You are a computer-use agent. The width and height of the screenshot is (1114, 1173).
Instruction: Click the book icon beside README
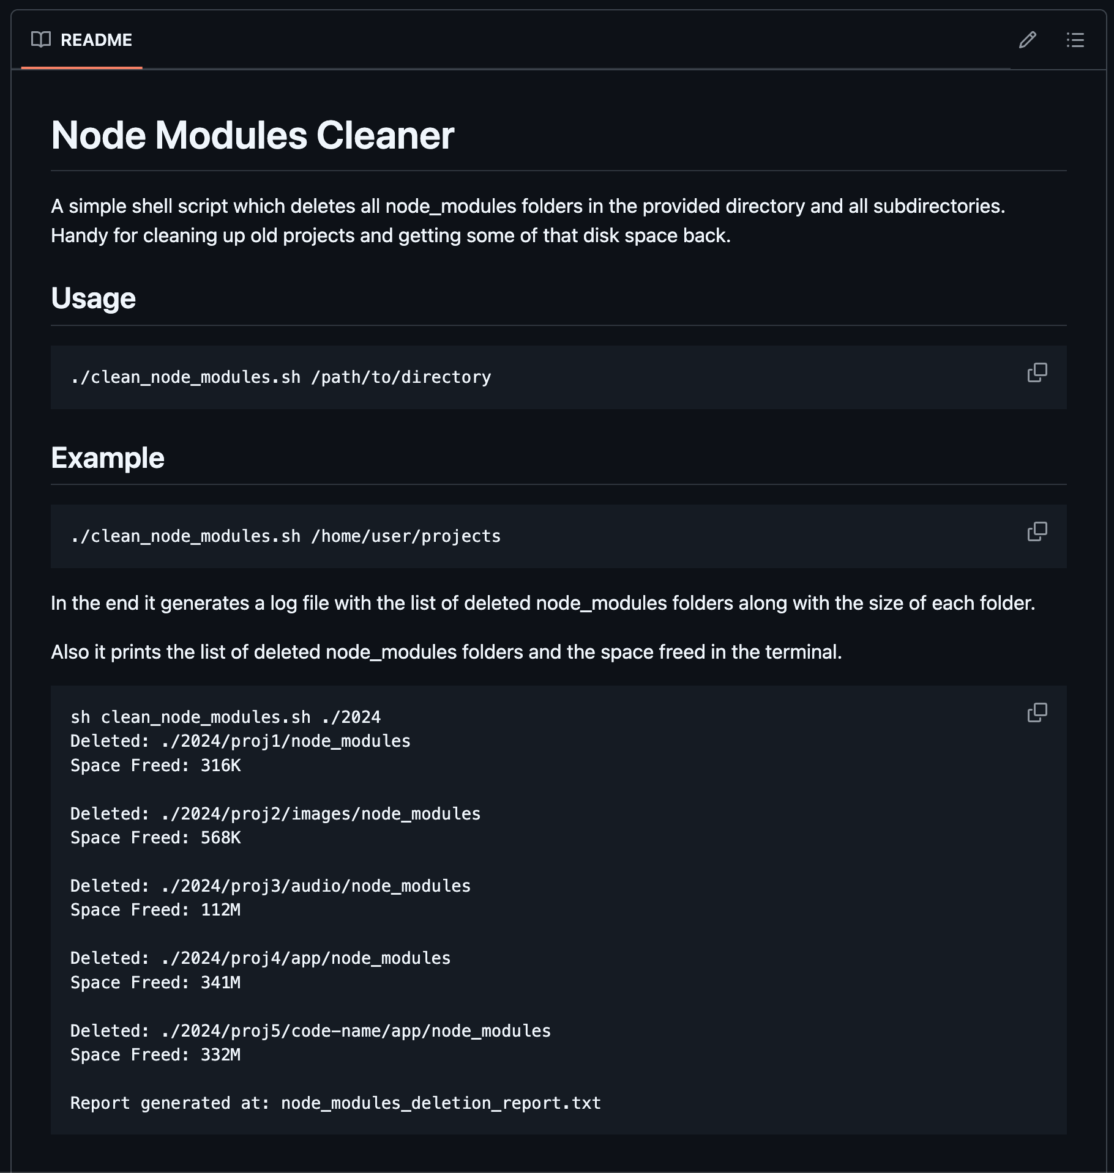click(x=41, y=40)
